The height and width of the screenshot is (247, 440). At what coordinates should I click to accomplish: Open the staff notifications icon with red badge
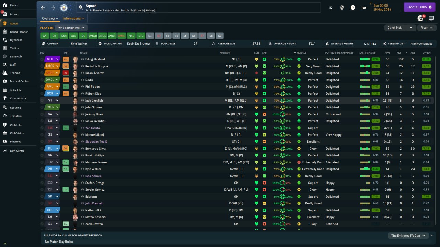pos(420,18)
